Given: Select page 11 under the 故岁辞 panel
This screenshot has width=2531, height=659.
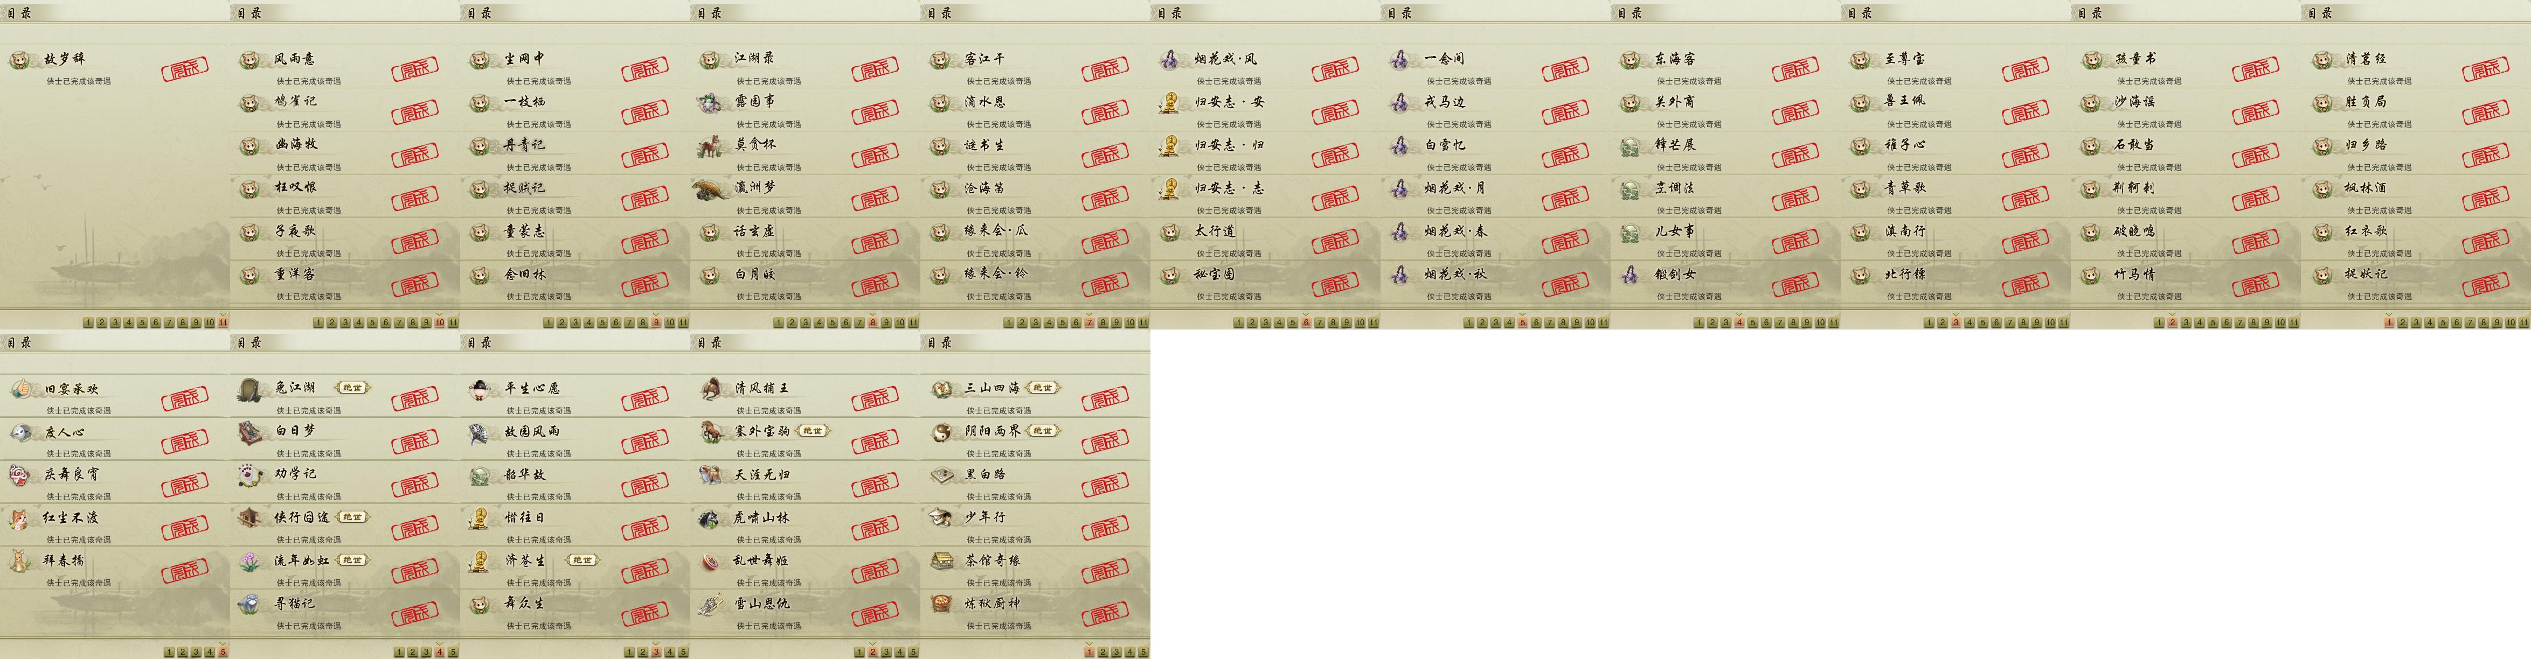Looking at the screenshot, I should pyautogui.click(x=223, y=322).
